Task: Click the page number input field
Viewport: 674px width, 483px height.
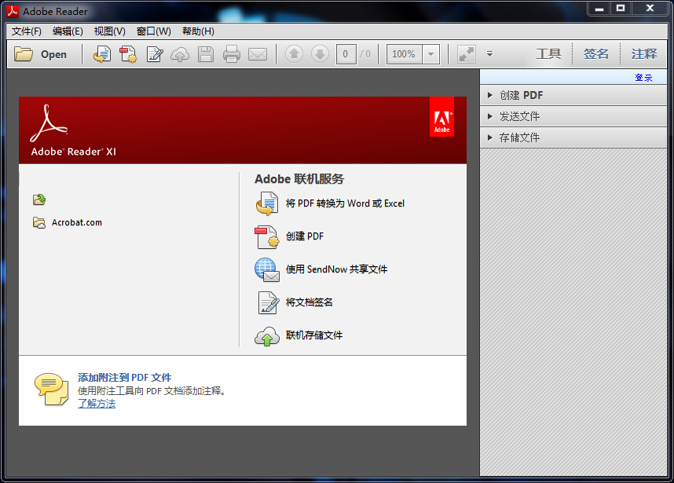Action: (346, 54)
